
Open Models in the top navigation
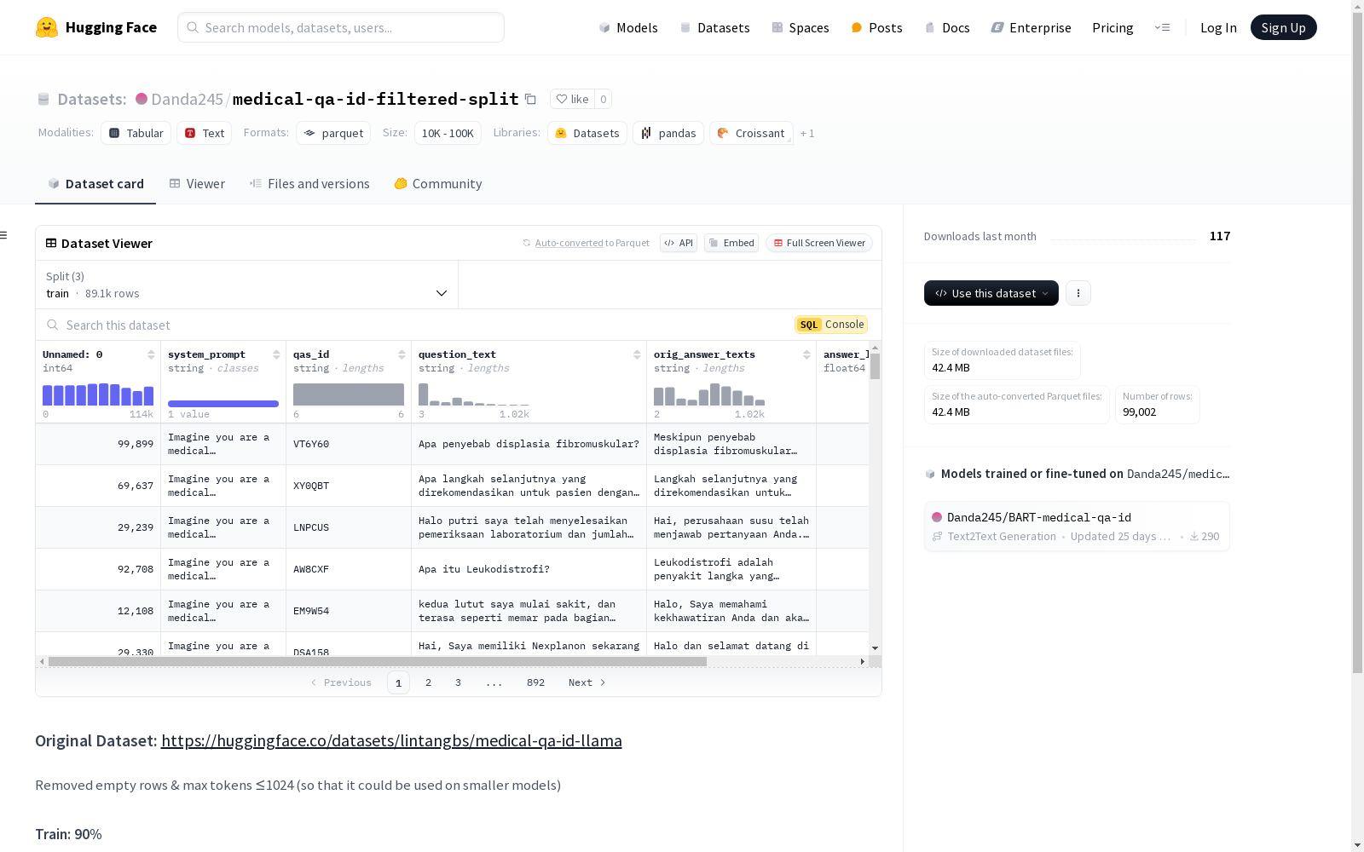pos(628,27)
